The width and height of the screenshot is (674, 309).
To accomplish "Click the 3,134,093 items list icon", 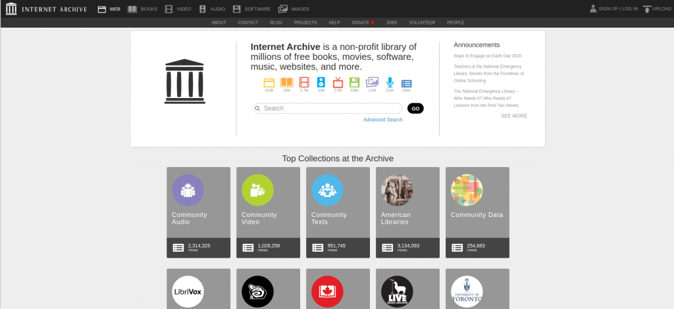I will click(387, 248).
